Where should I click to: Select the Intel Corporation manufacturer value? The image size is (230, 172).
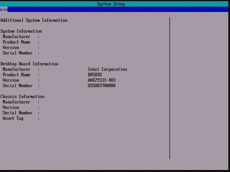click(x=107, y=69)
